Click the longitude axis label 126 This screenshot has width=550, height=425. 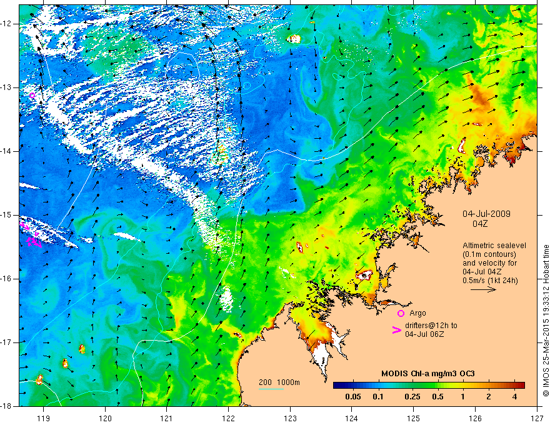pos(475,418)
